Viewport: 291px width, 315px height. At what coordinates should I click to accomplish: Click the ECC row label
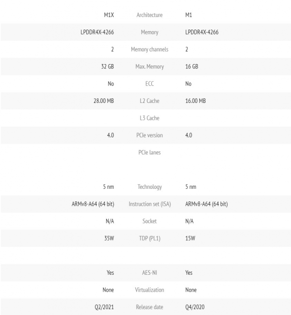149,84
